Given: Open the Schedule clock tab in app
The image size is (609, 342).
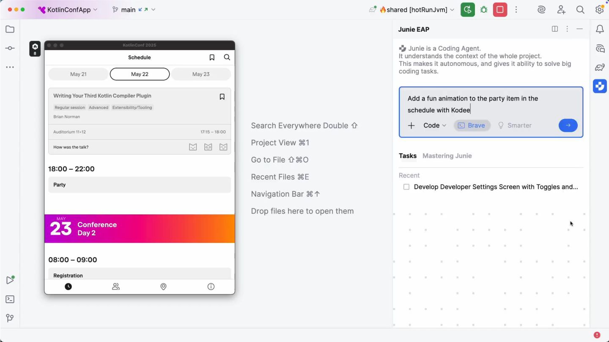Looking at the screenshot, I should pyautogui.click(x=68, y=287).
